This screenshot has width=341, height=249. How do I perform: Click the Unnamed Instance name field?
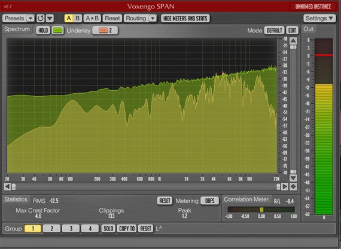coord(313,7)
